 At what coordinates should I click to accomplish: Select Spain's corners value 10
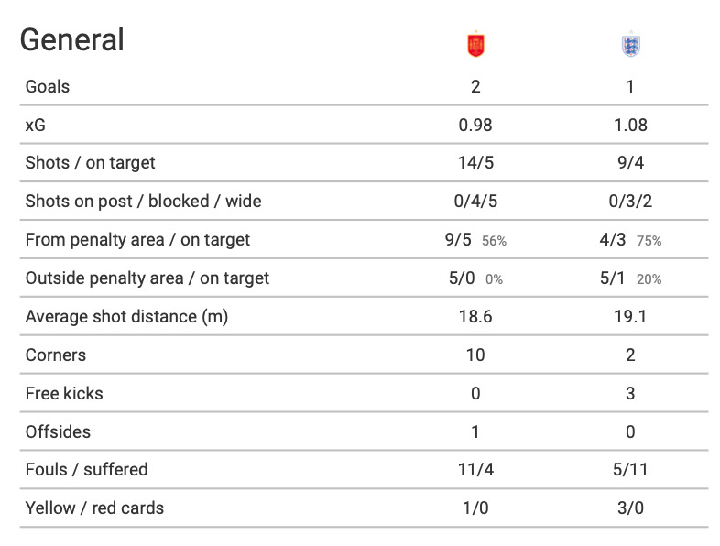[x=475, y=355]
